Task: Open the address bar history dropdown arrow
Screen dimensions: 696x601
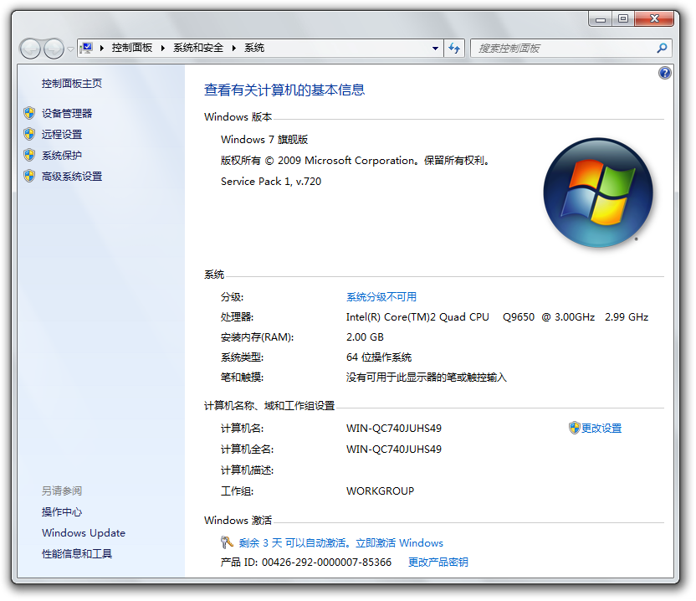Action: [435, 49]
